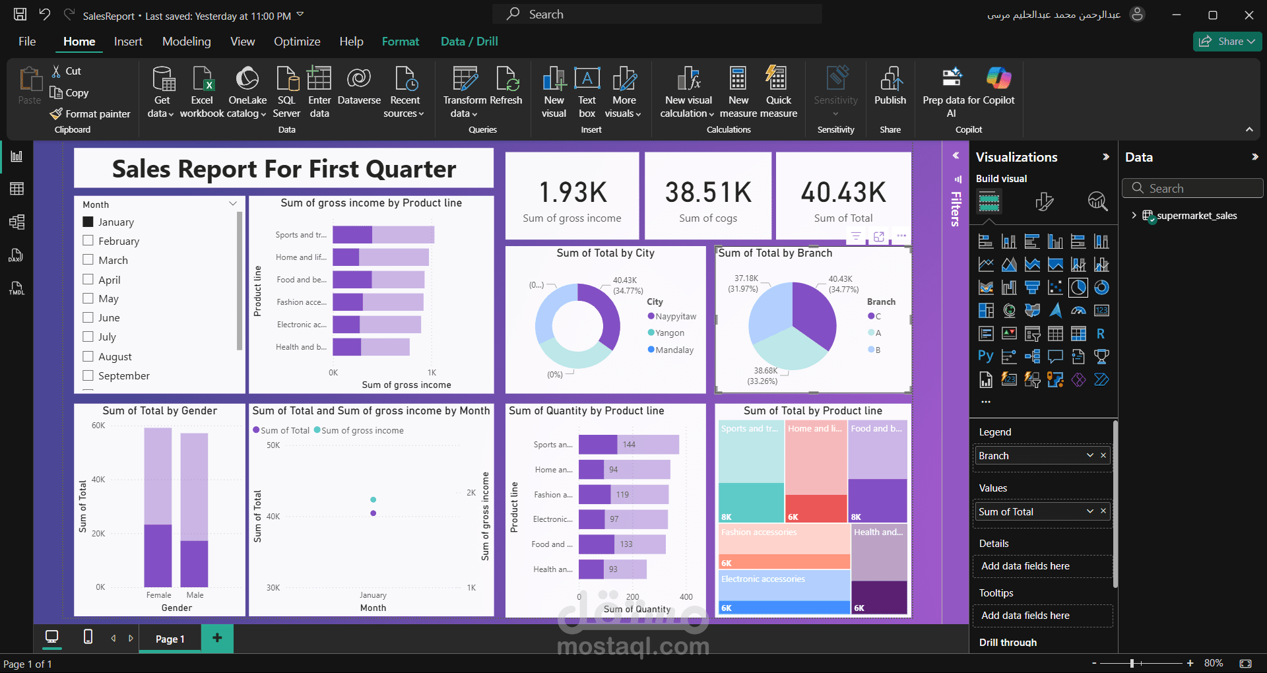Click the Share button

click(1227, 41)
